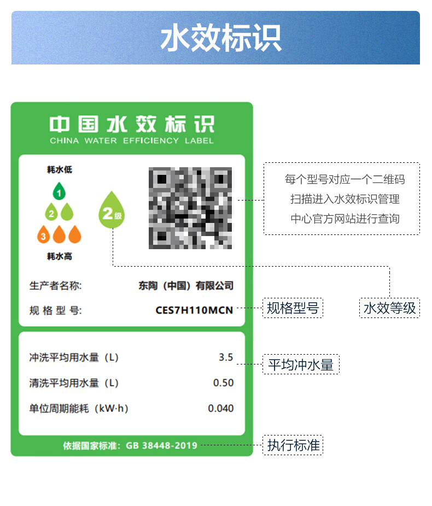Click the numbered level 2 light-green drop
The height and width of the screenshot is (506, 432).
tap(51, 211)
